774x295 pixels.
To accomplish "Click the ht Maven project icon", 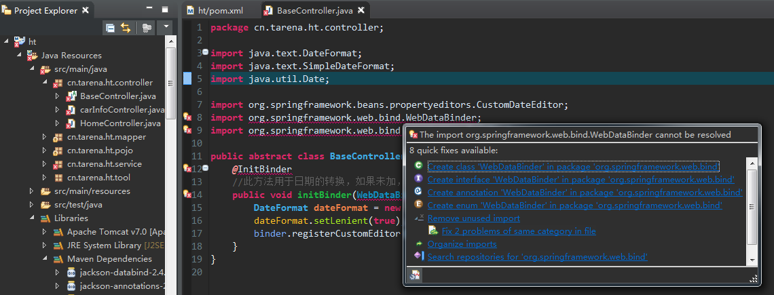I will (19, 41).
